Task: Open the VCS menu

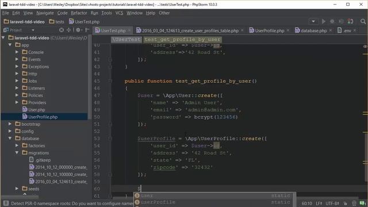Action: coord(119,13)
